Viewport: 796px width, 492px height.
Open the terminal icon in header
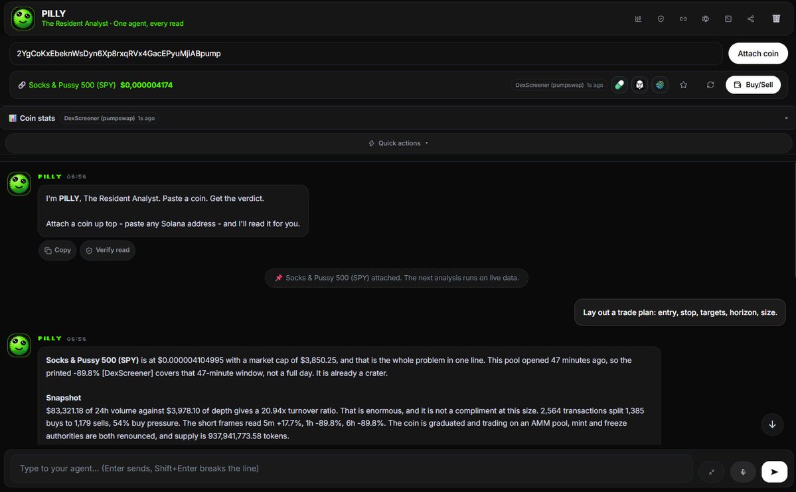[728, 19]
